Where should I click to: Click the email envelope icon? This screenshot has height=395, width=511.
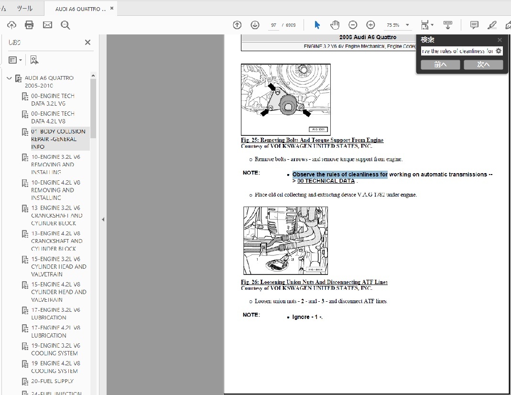[47, 25]
